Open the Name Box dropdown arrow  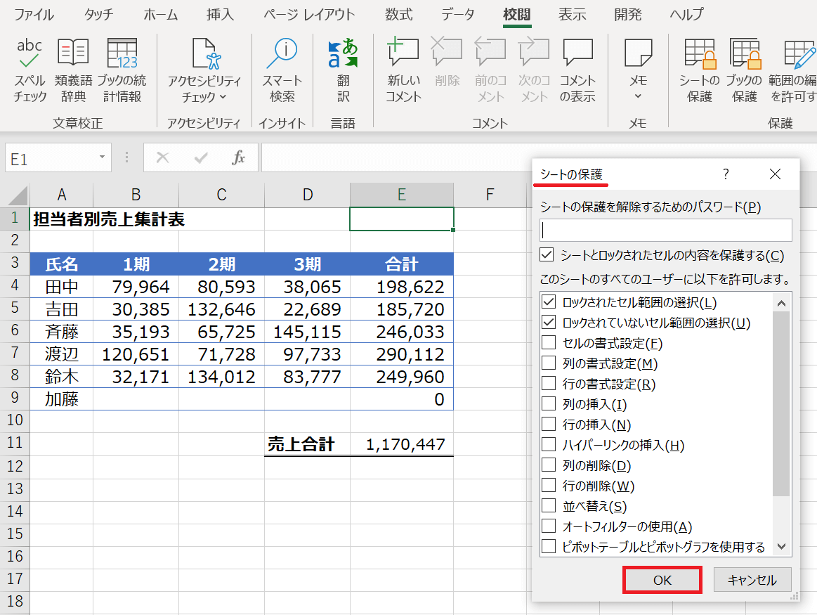[102, 158]
